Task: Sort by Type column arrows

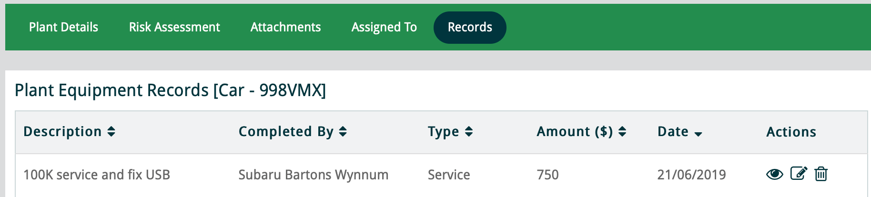Action: point(469,132)
